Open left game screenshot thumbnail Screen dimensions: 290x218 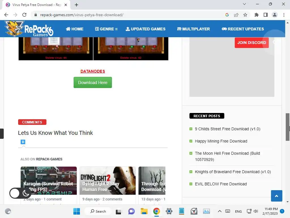click(56, 49)
